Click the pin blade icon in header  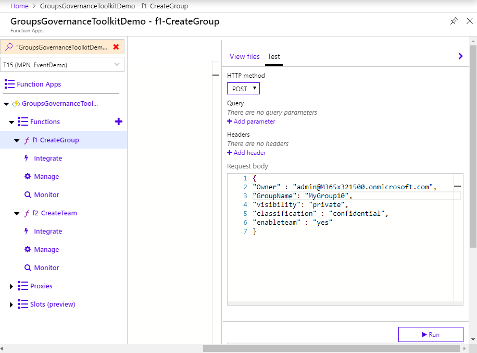(454, 21)
